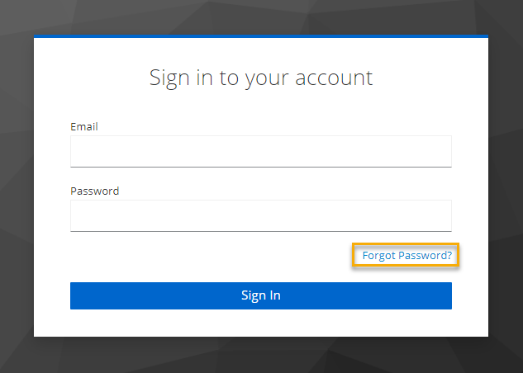523x373 pixels.
Task: Click the Password label text
Action: click(94, 191)
